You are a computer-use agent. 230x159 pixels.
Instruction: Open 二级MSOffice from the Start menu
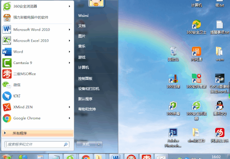37,74
